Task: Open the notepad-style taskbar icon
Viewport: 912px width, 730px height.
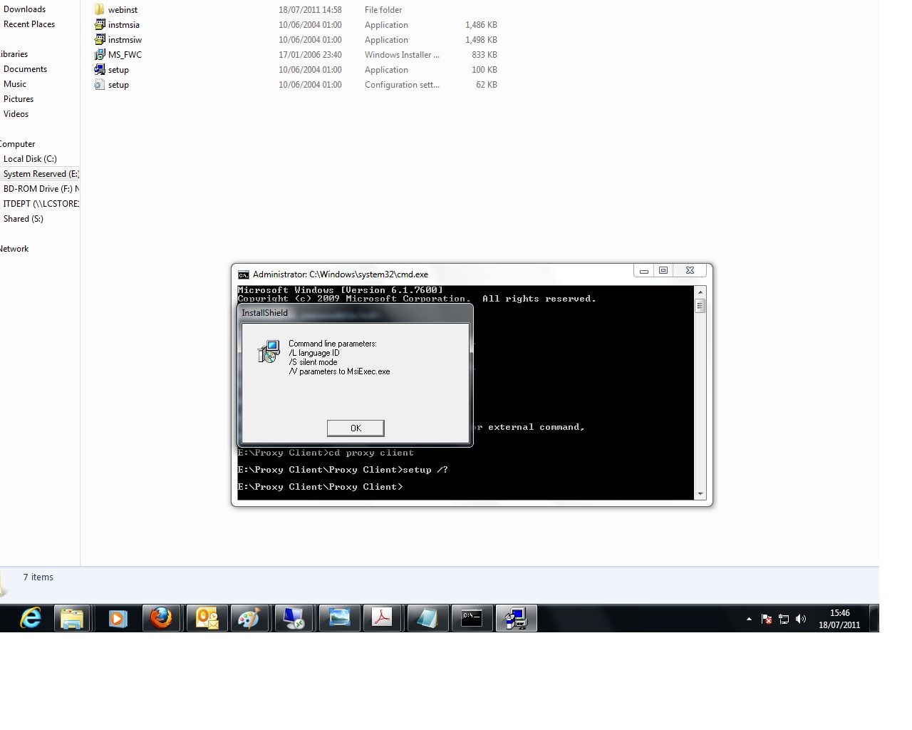Action: pyautogui.click(x=427, y=618)
